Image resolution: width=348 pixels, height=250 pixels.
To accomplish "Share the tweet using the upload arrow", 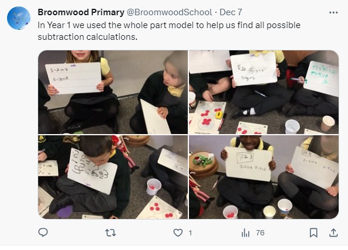I will pyautogui.click(x=333, y=232).
